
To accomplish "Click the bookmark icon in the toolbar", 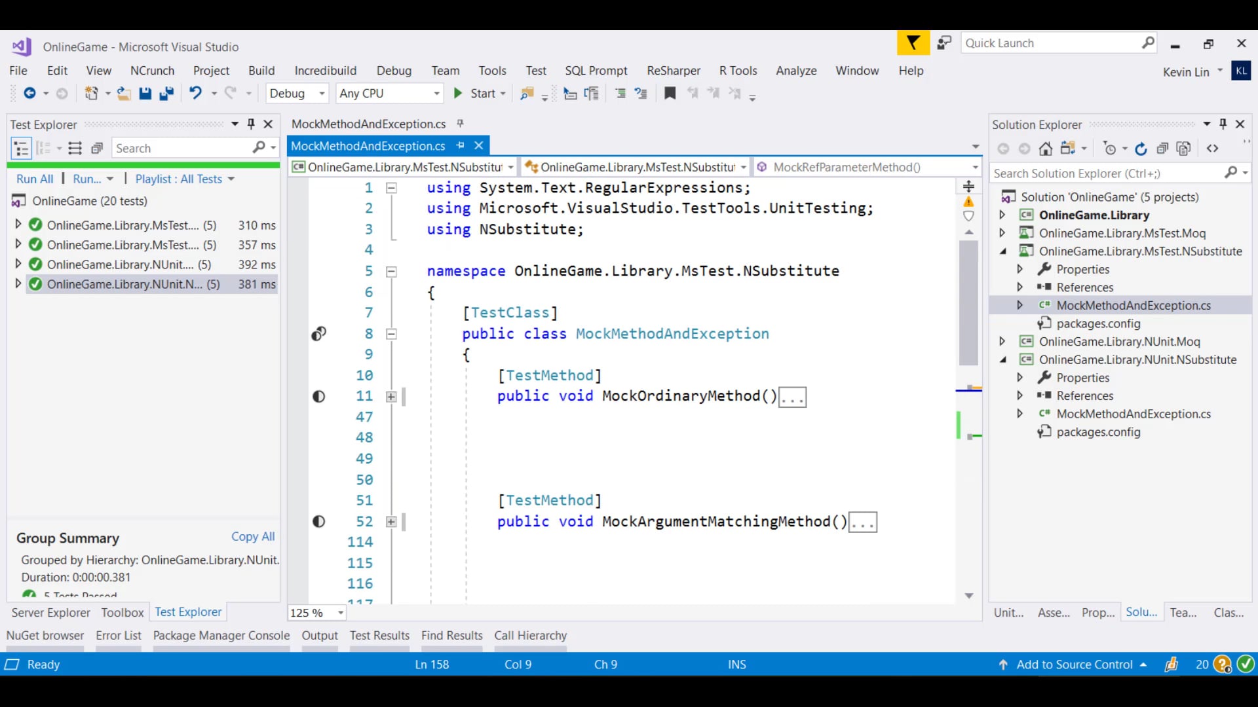I will click(670, 93).
